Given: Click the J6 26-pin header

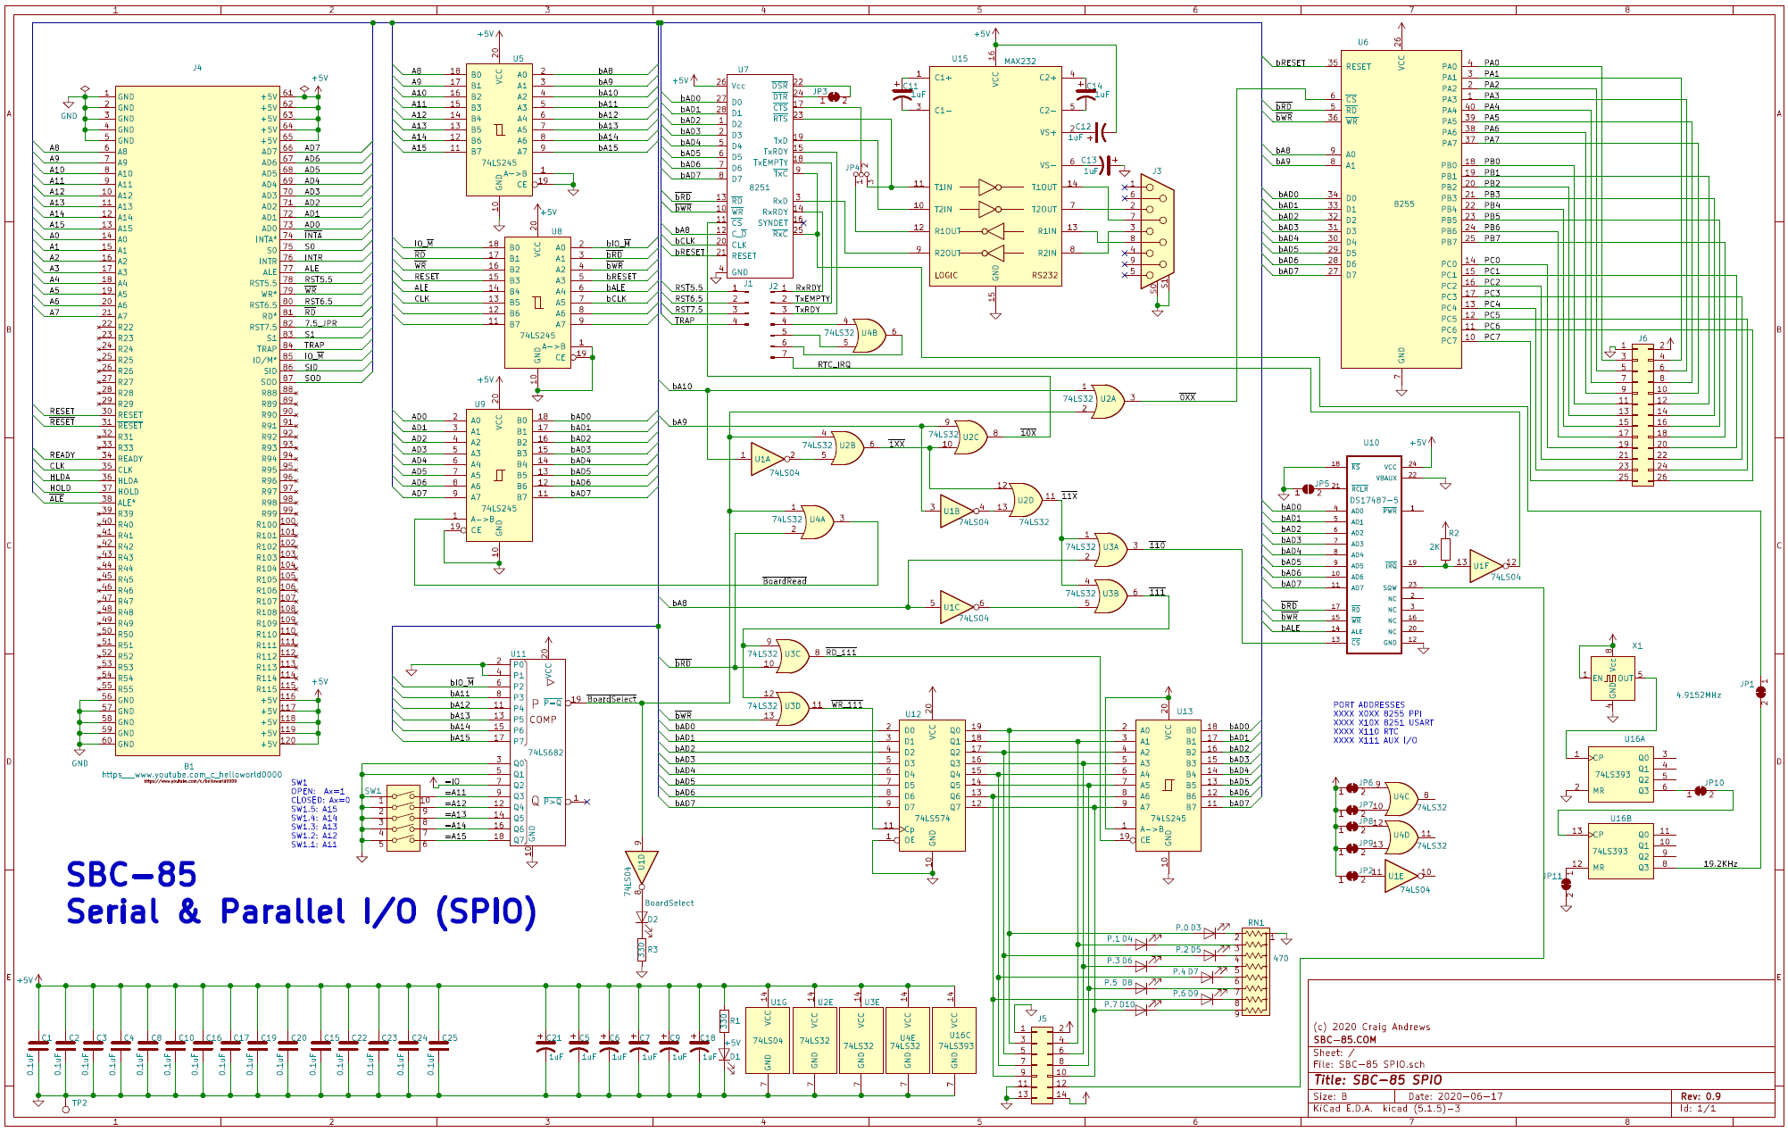Looking at the screenshot, I should click(1642, 414).
